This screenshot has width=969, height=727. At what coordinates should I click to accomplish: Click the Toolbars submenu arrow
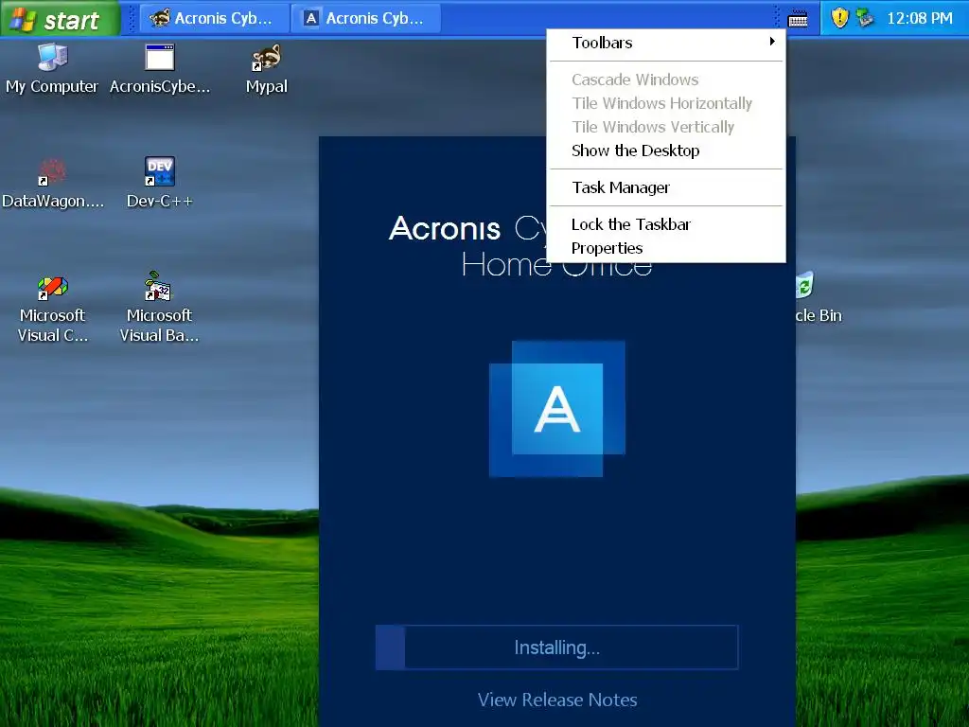point(772,42)
